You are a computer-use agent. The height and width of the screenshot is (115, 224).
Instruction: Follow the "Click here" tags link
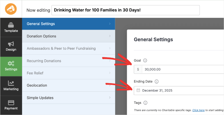tap(198, 111)
